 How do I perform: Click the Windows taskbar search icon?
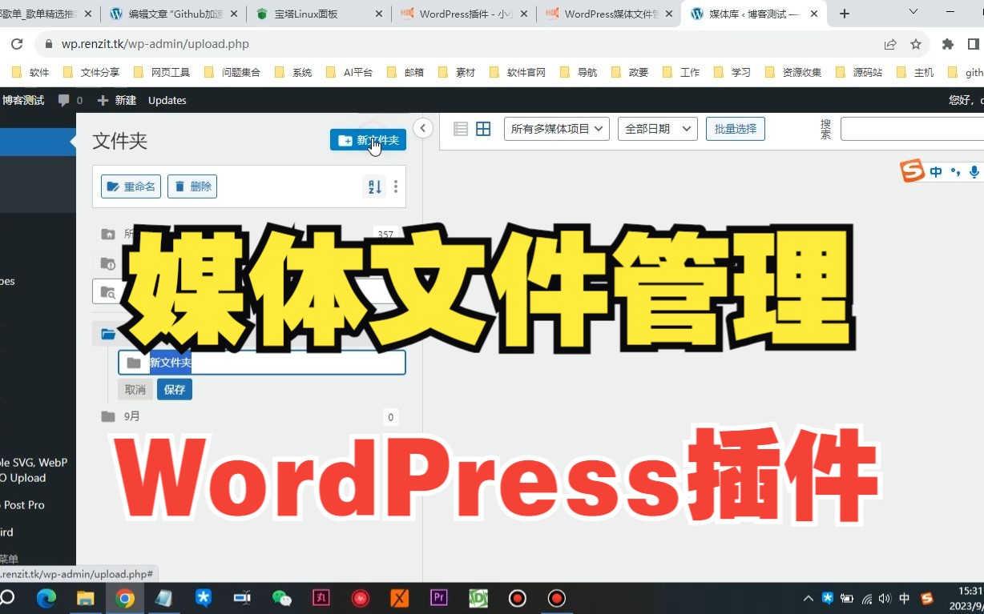(6, 598)
